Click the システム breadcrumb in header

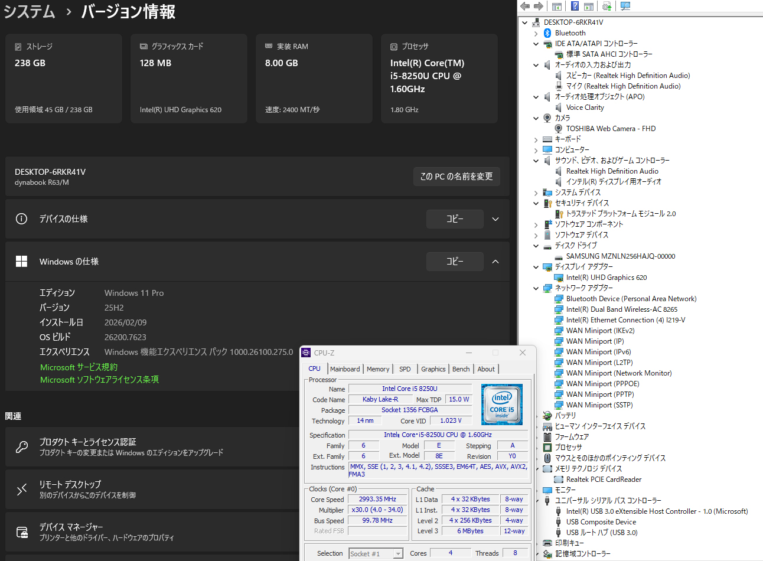point(30,12)
